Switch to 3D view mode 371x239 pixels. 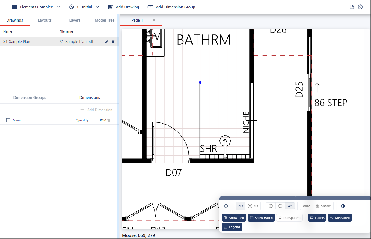coord(253,206)
